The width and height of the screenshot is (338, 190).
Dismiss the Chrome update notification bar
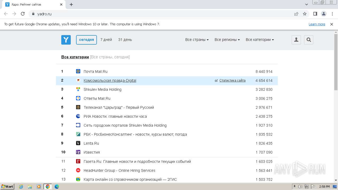coord(332,24)
